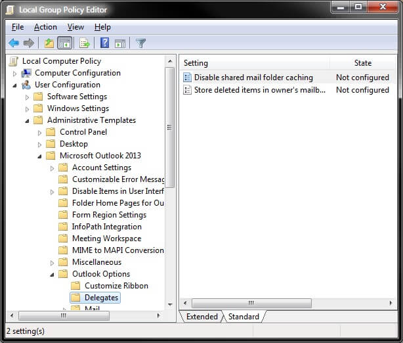The height and width of the screenshot is (343, 403).
Task: Click the Disable shared mail folder caching policy icon
Action: [187, 78]
